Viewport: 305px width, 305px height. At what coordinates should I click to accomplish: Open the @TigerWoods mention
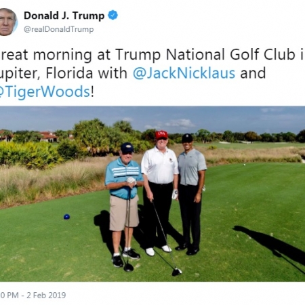[x=45, y=92]
